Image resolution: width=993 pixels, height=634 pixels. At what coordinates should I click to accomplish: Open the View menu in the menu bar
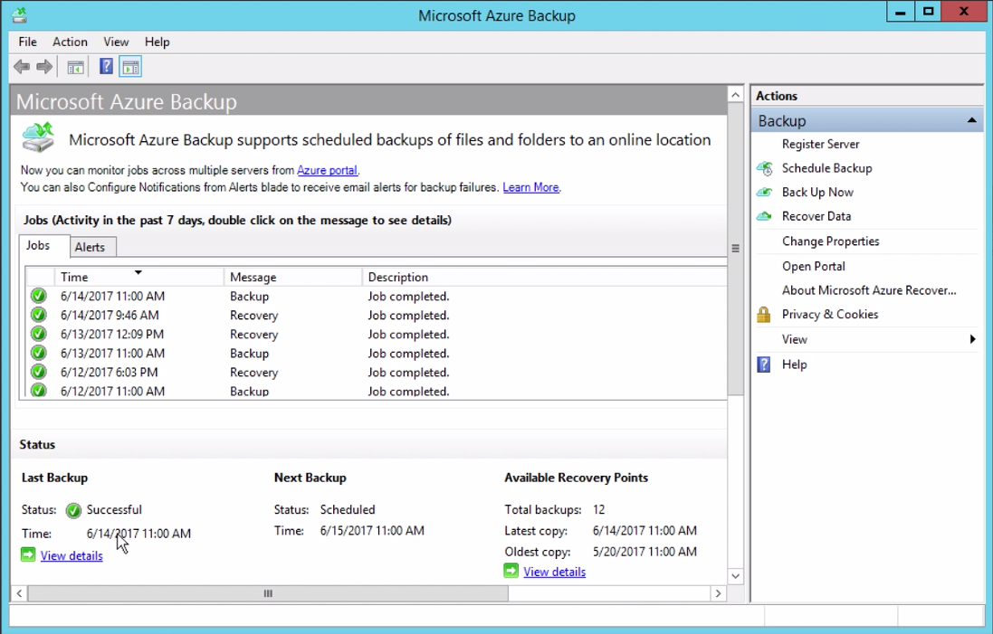click(116, 42)
